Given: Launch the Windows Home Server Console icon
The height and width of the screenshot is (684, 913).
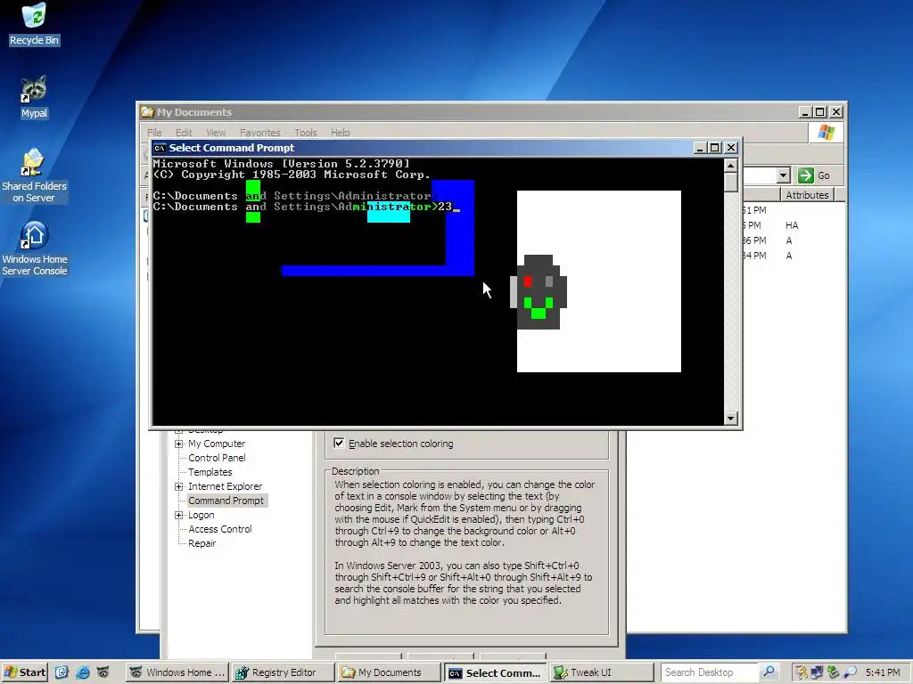Looking at the screenshot, I should point(34,249).
